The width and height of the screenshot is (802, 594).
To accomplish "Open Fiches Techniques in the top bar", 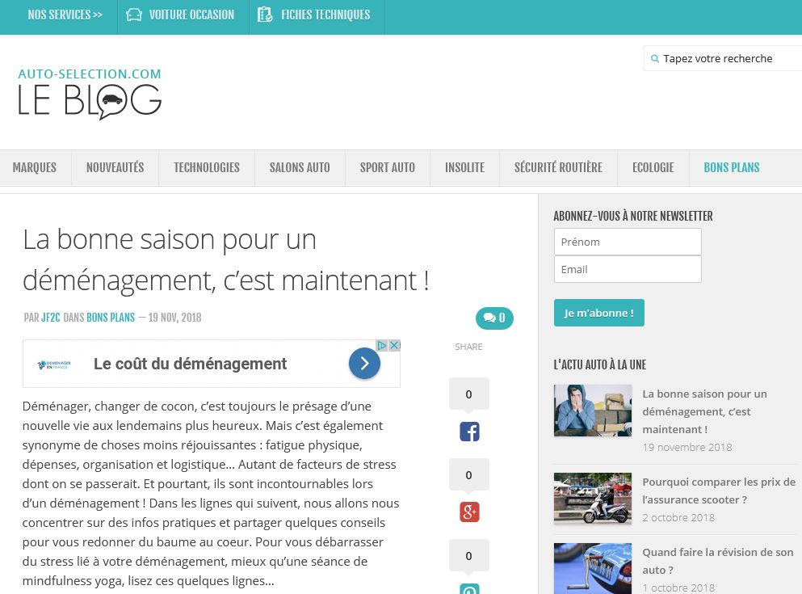I will point(316,15).
